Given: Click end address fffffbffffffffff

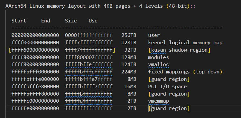Looking at the screenshot, I should [x=89, y=94].
